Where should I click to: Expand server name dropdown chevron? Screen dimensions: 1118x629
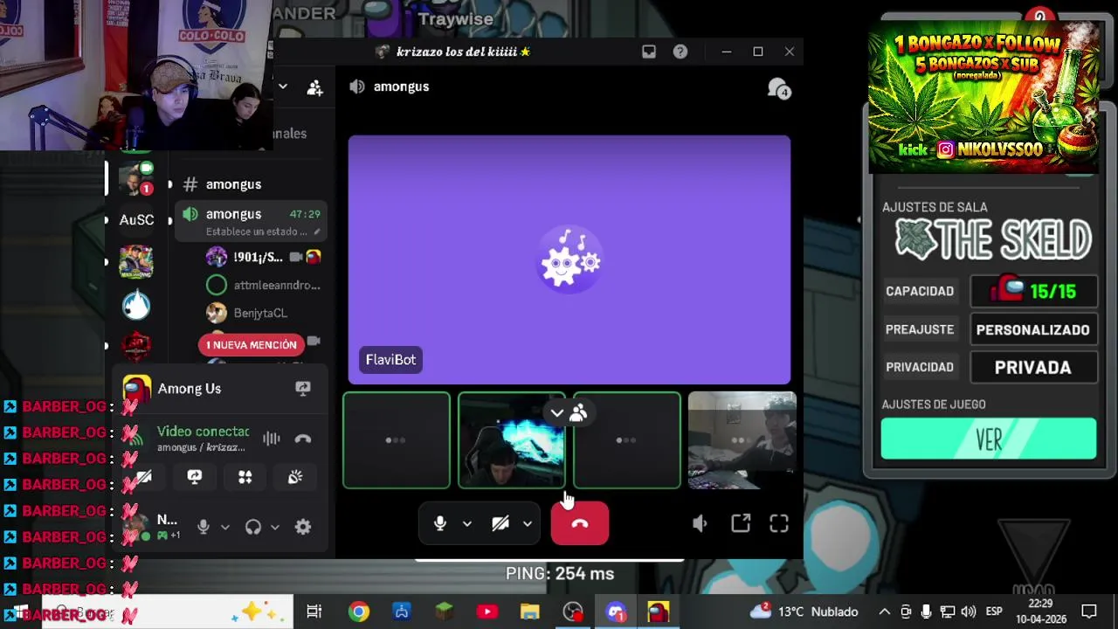pyautogui.click(x=283, y=86)
